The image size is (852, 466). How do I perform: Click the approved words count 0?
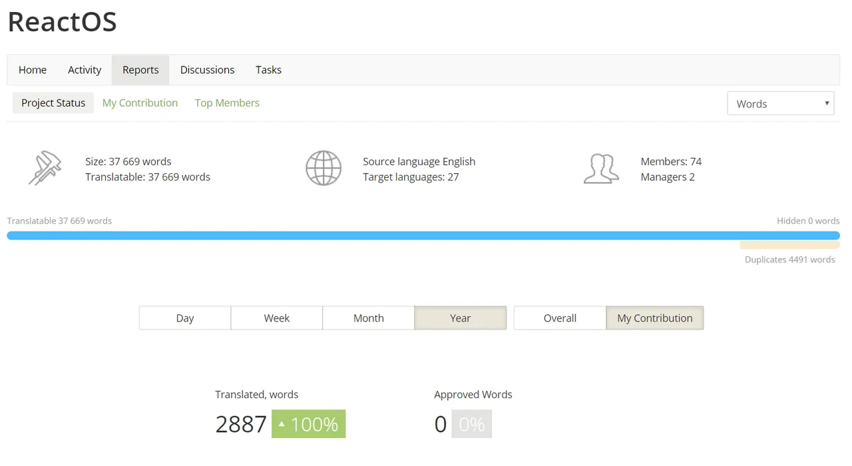pos(441,424)
